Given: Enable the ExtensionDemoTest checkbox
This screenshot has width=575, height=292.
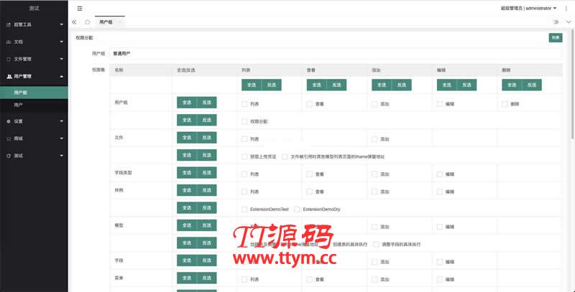Looking at the screenshot, I should tap(244, 209).
